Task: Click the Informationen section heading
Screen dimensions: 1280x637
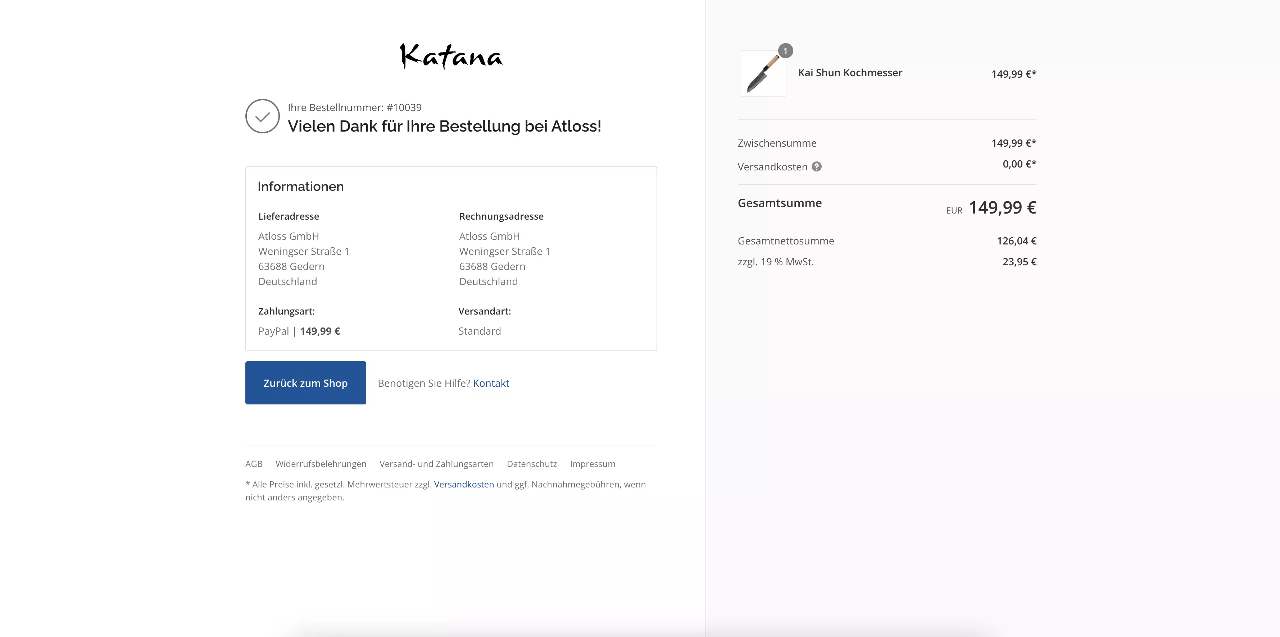Action: click(x=301, y=186)
